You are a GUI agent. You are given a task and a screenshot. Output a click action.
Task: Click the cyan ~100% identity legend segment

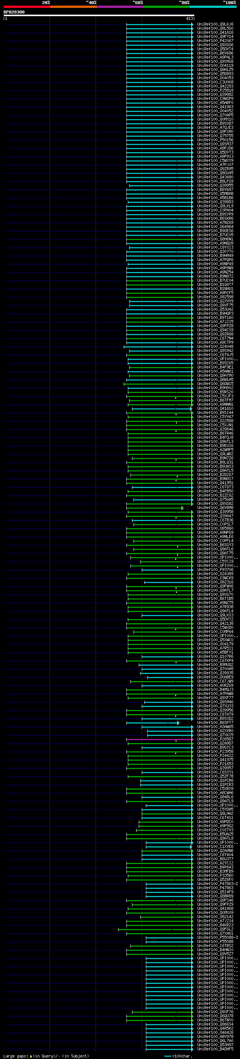click(x=213, y=7)
